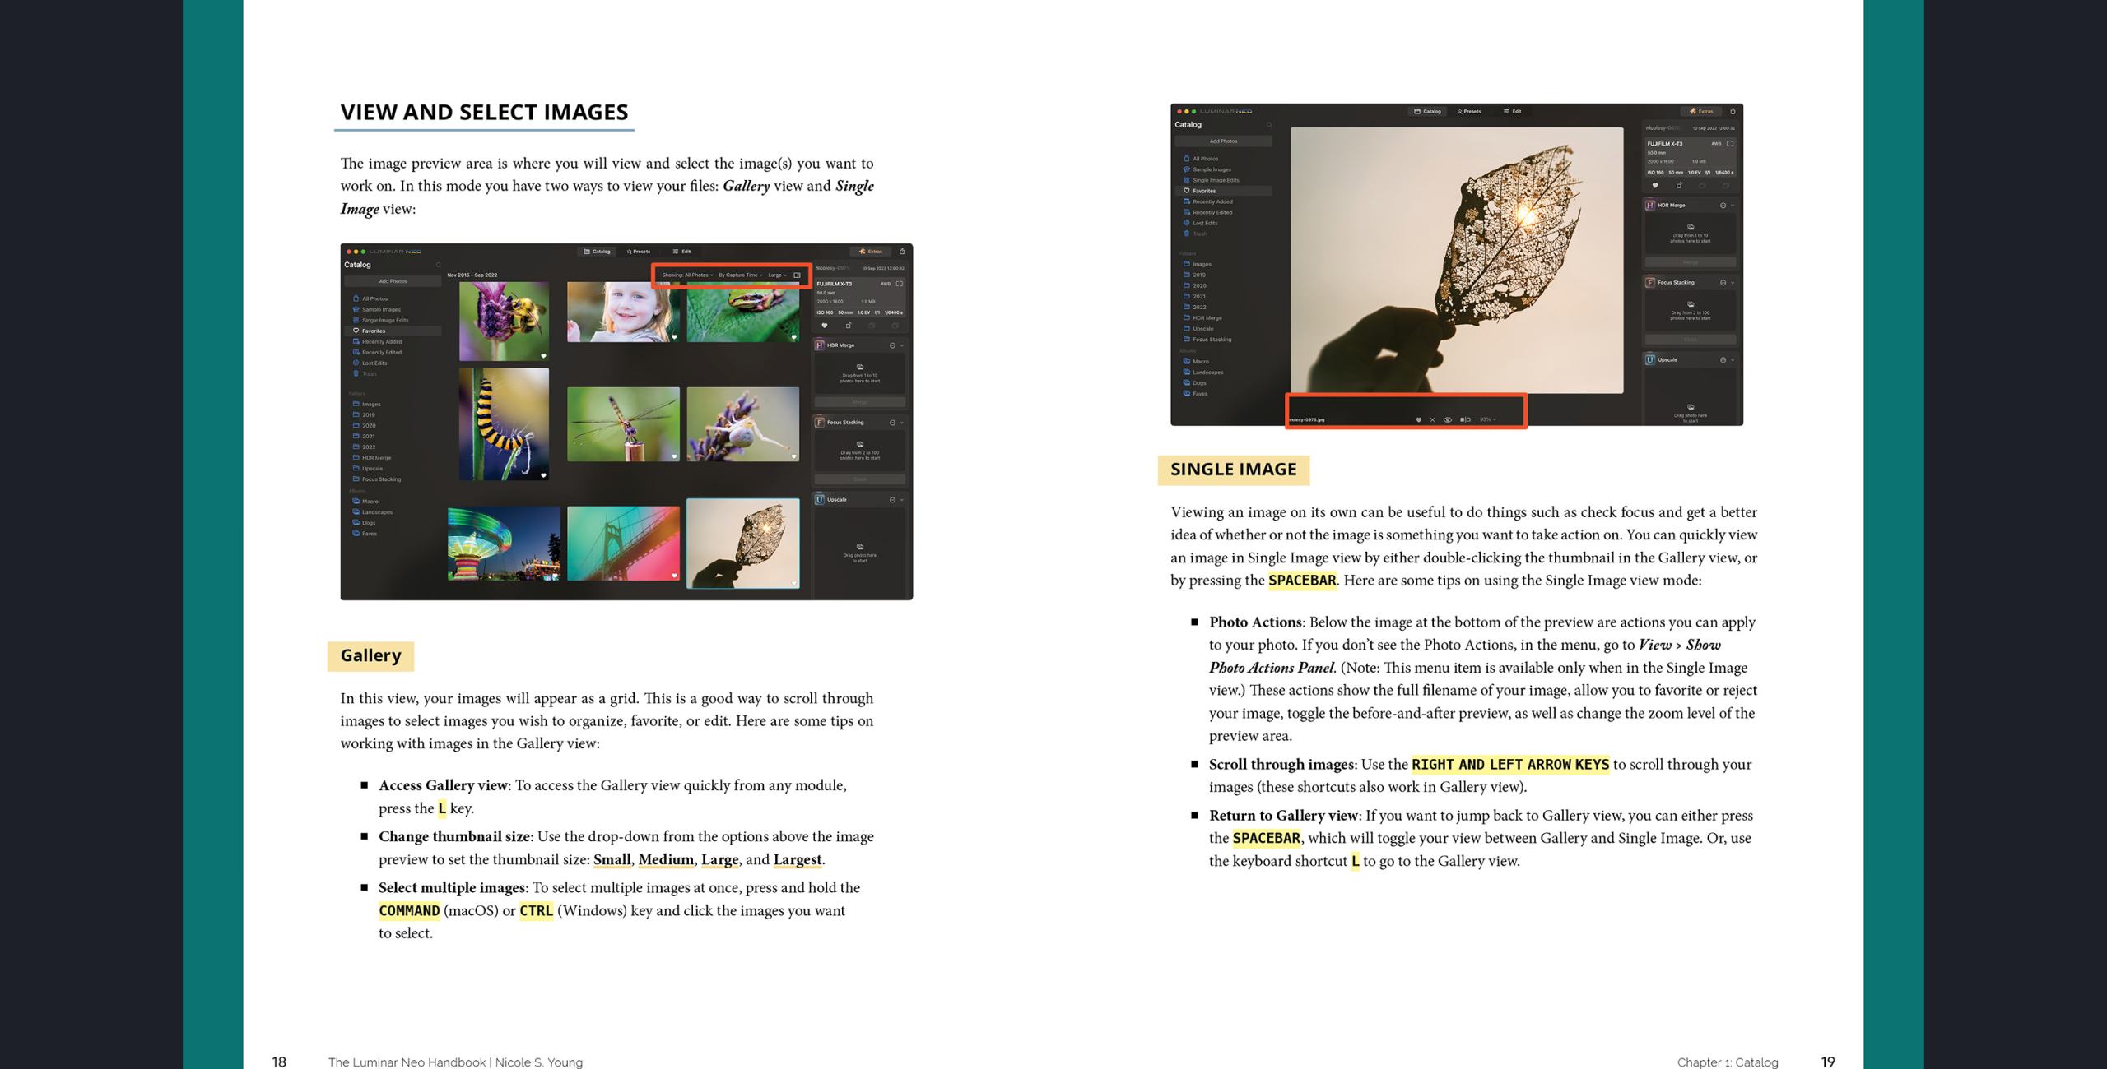2107x1069 pixels.
Task: Toggle the favorite heart on the spider thumbnail
Action: point(794,456)
